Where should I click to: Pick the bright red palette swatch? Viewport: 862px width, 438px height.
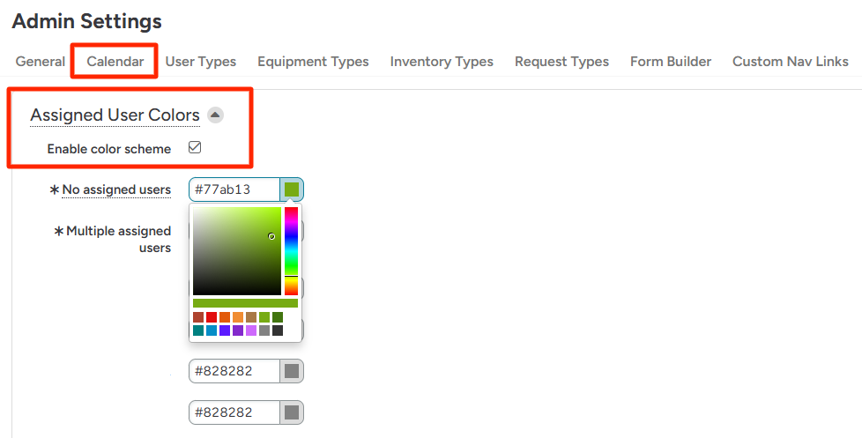[212, 317]
